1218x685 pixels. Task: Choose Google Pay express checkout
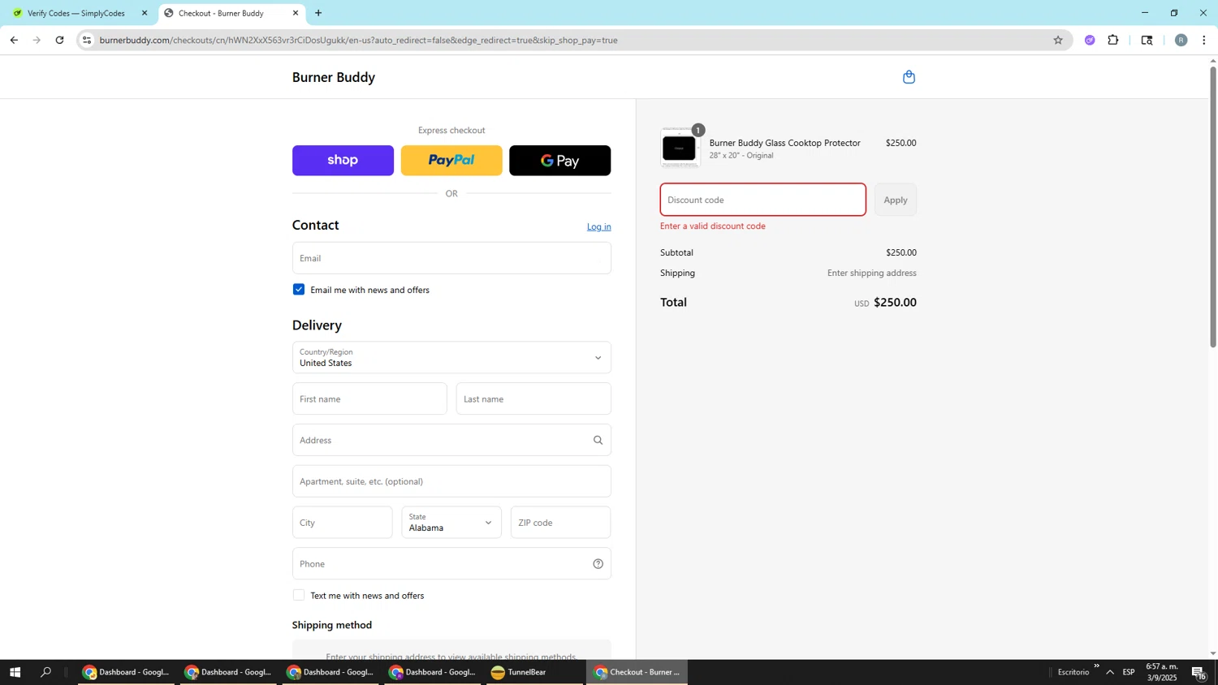559,161
